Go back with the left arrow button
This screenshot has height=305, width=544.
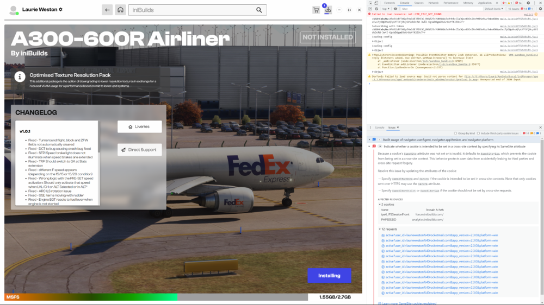point(107,10)
